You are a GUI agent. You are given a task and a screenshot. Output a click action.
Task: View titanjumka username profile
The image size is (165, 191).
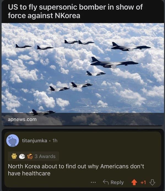(34, 141)
